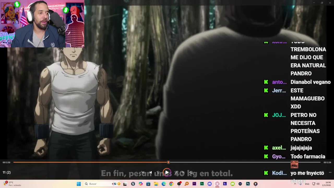Open the Windows Start menu
The height and width of the screenshot is (188, 334).
pos(79,184)
